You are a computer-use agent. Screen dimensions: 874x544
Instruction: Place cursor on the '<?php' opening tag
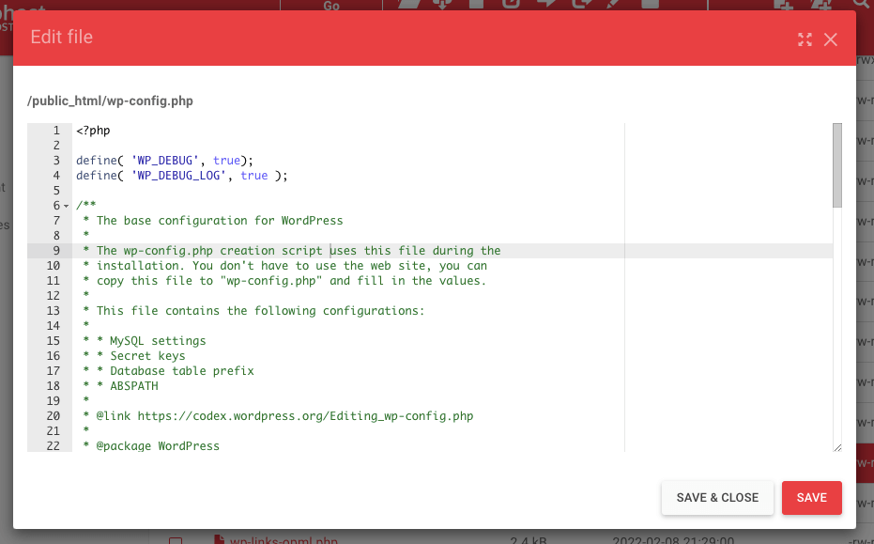tap(93, 131)
